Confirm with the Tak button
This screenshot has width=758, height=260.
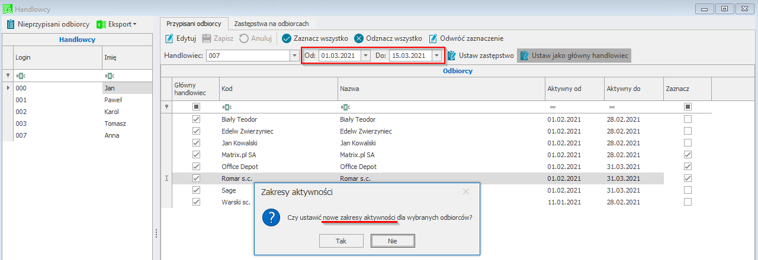point(341,241)
